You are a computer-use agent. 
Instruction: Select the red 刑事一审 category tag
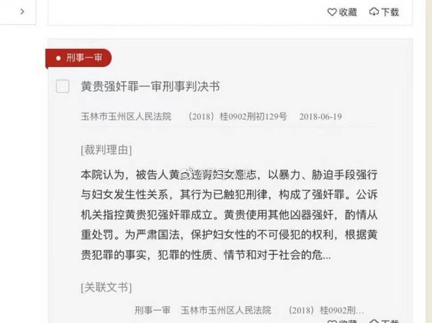pos(78,58)
